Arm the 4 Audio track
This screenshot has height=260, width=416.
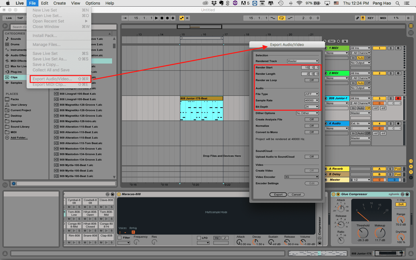(x=398, y=123)
